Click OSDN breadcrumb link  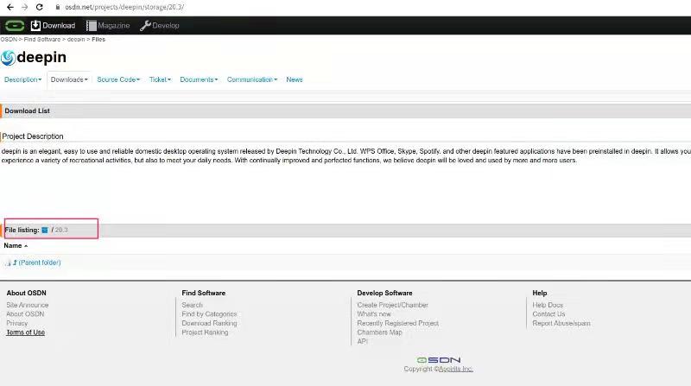pyautogui.click(x=9, y=39)
